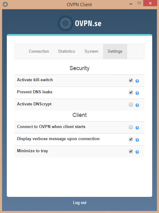This screenshot has height=213, width=159.
Task: Switch to the Connection tab
Action: click(x=39, y=51)
